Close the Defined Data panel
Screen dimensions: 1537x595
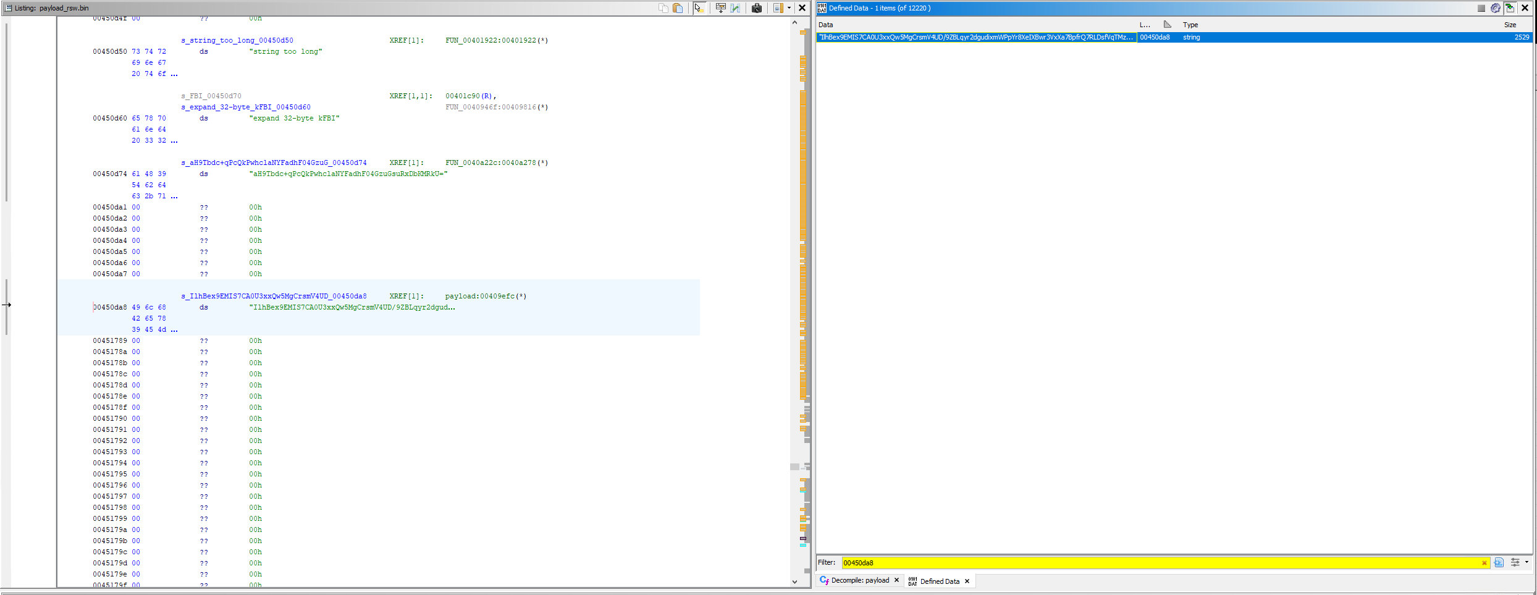click(1525, 8)
